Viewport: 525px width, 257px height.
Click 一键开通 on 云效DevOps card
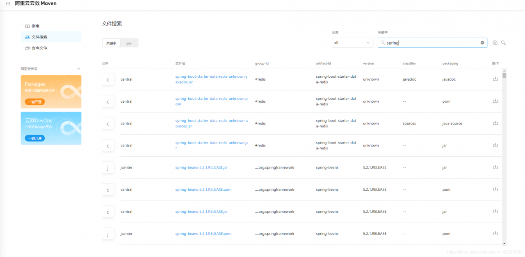tap(35, 138)
